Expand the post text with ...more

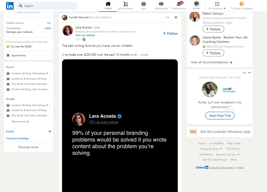pos(143,55)
